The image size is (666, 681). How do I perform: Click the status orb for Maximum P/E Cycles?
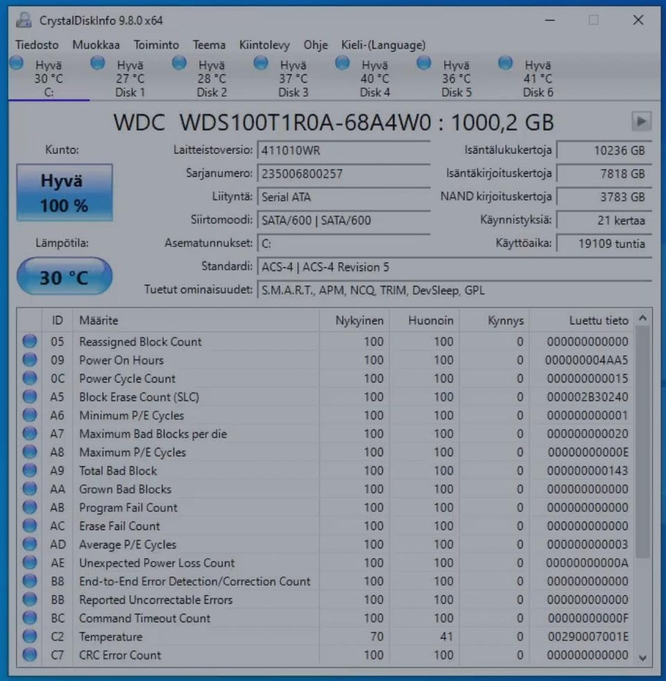coord(30,451)
